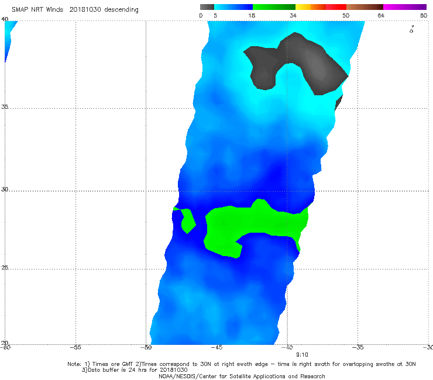Click the latitude axis label '30'
The image size is (433, 380).
tap(5, 189)
